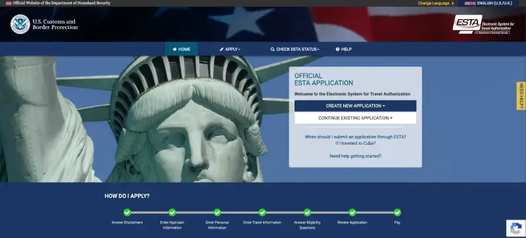Open the APPLY menu

coord(230,49)
